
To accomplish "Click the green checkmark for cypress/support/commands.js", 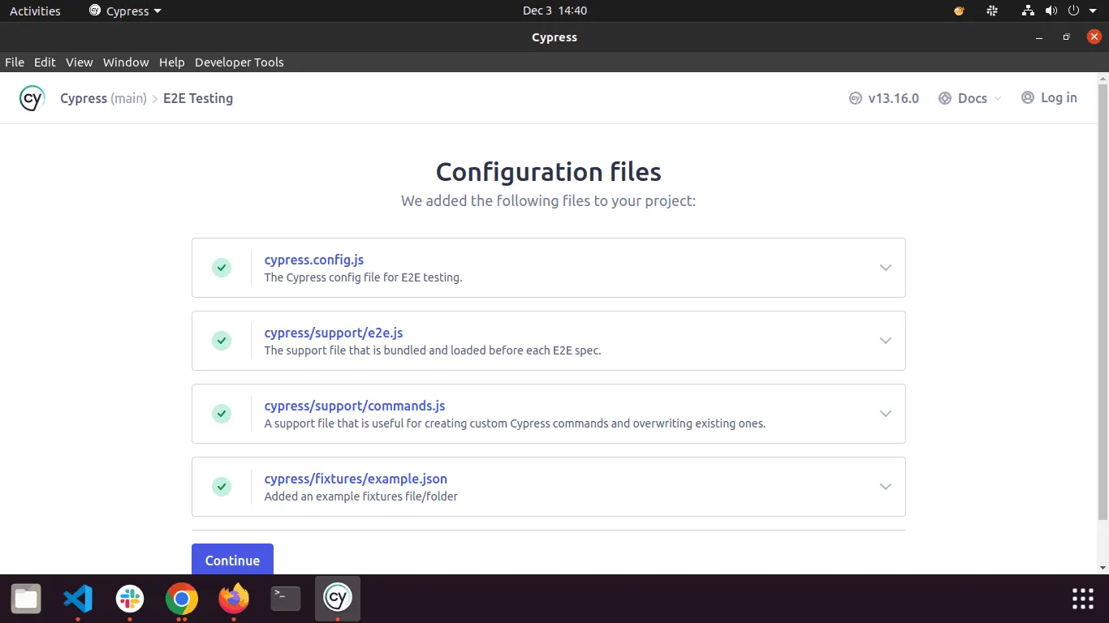I will pyautogui.click(x=222, y=414).
